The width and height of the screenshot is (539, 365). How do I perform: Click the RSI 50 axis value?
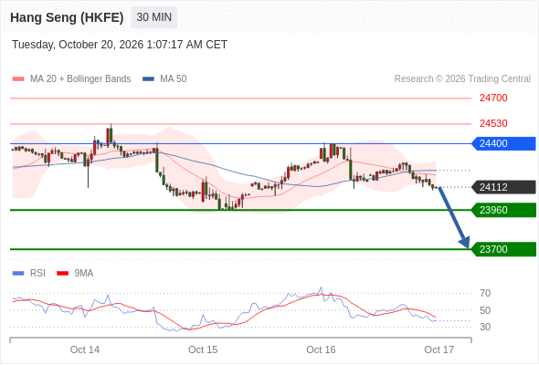click(x=485, y=310)
